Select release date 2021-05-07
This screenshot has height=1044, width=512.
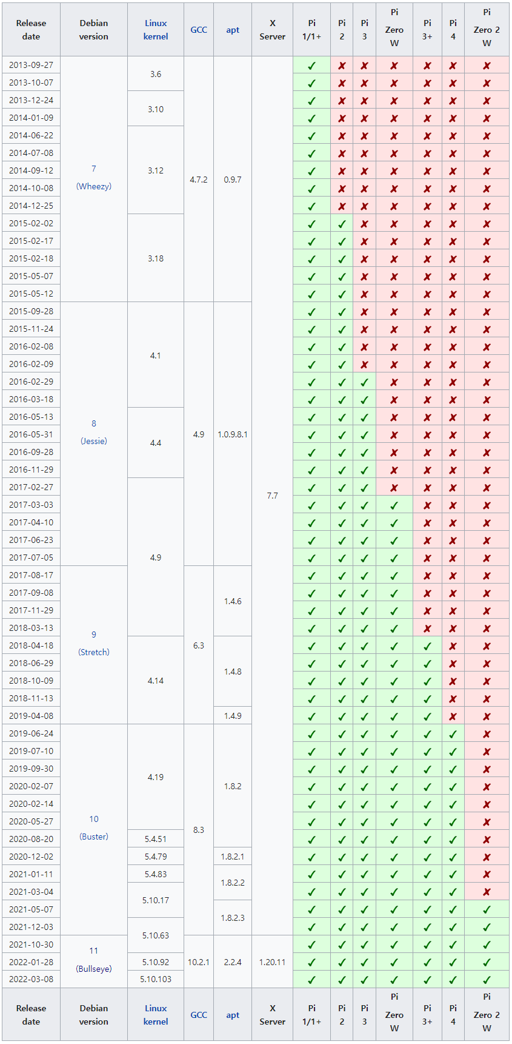[31, 909]
